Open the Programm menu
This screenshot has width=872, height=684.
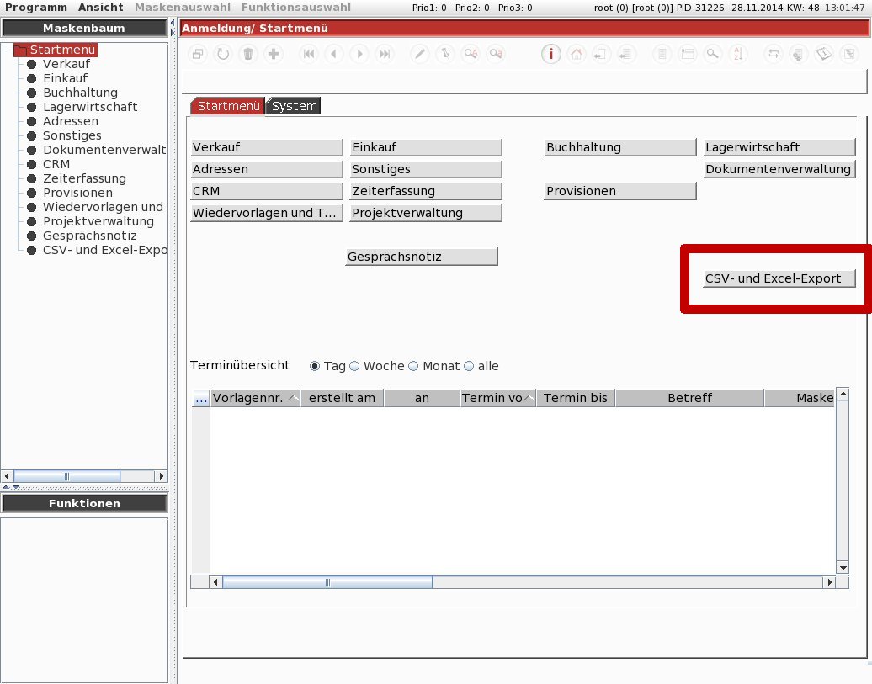coord(36,8)
